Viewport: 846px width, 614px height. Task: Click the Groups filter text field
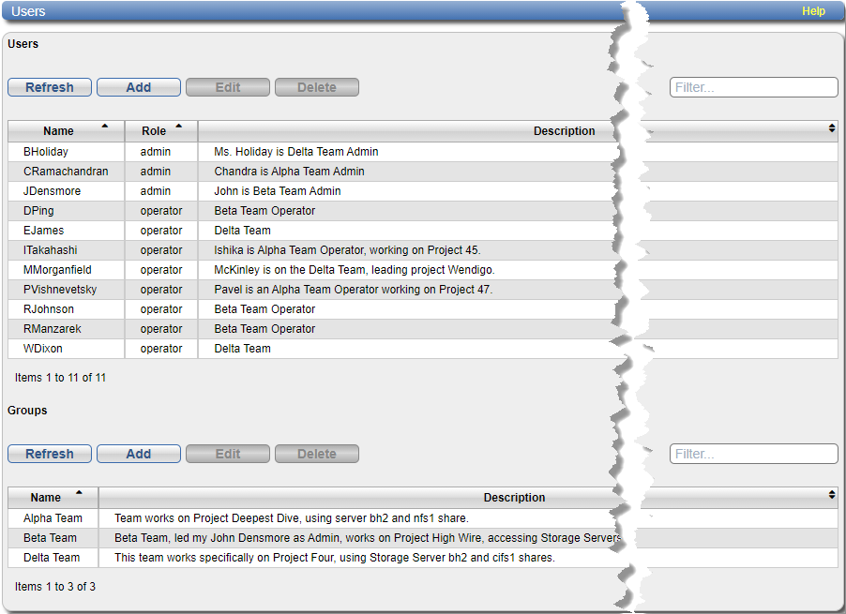(753, 454)
